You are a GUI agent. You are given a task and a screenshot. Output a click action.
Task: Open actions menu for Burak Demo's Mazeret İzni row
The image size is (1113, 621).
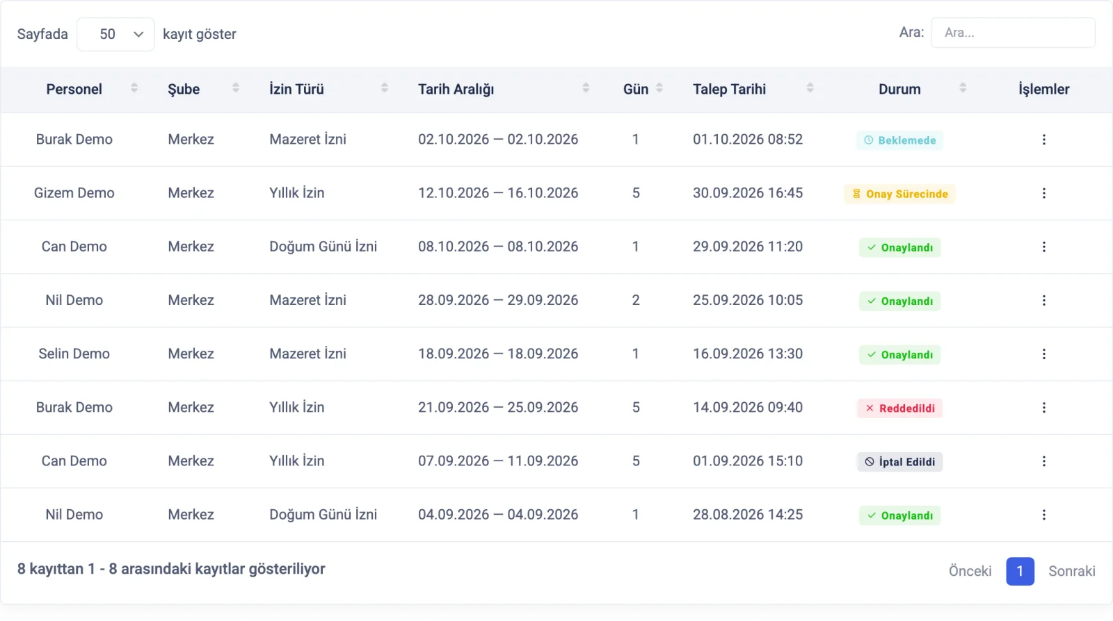click(x=1043, y=140)
